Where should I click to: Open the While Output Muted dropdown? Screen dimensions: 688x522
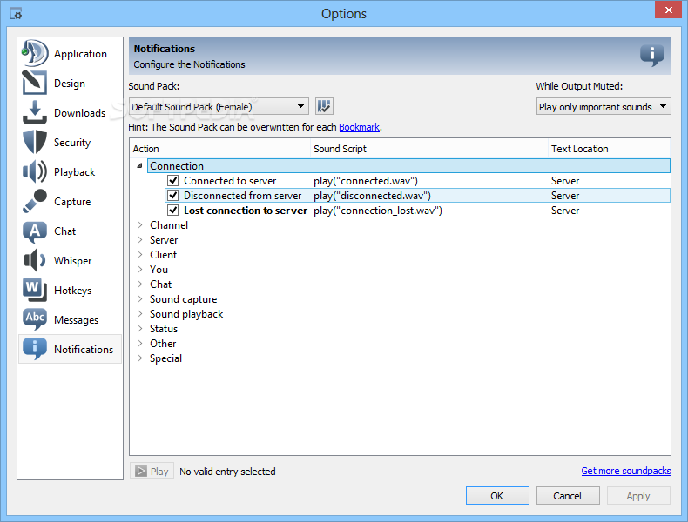pyautogui.click(x=604, y=106)
